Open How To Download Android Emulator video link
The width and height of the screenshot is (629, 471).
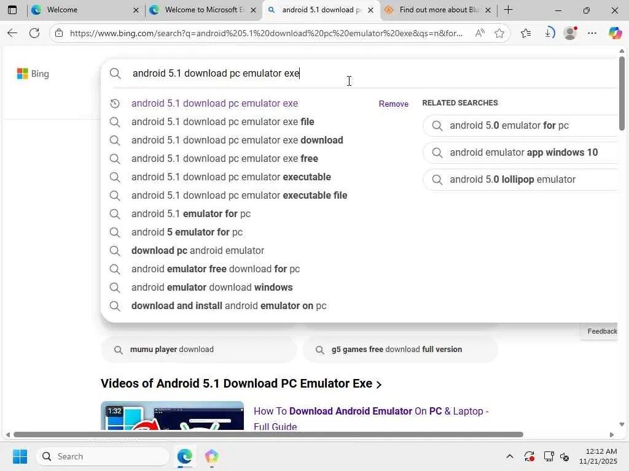[371, 418]
